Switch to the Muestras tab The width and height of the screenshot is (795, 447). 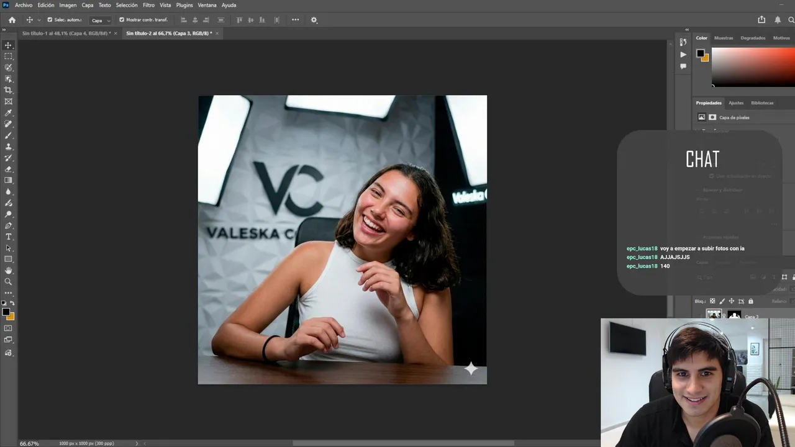pyautogui.click(x=724, y=38)
